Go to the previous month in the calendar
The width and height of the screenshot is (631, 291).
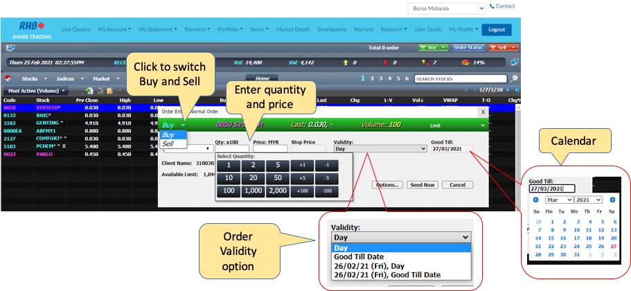[x=535, y=200]
